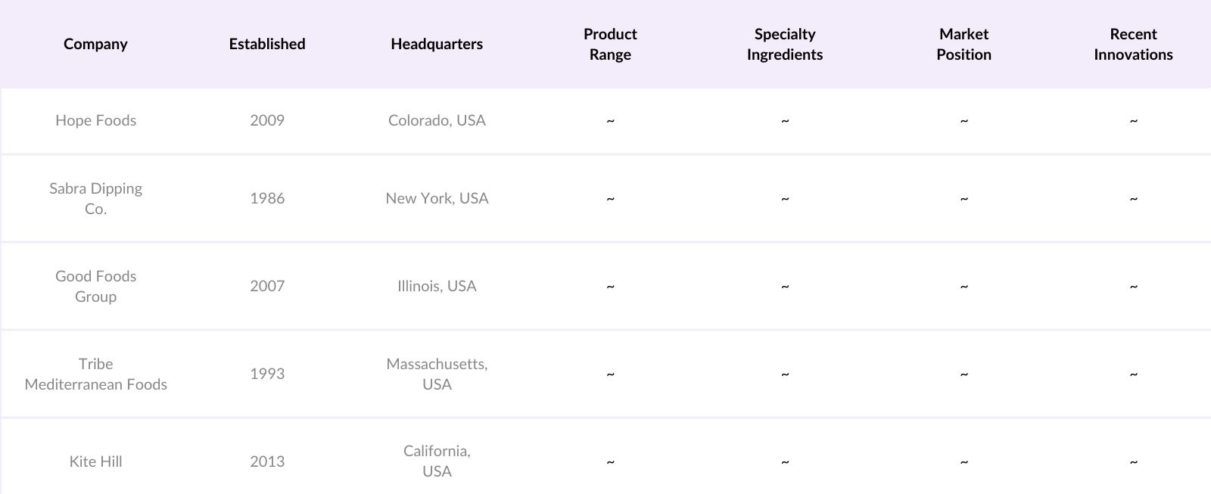Click Hope Foods' empty Product Range cell
This screenshot has height=494, width=1211.
tap(610, 120)
